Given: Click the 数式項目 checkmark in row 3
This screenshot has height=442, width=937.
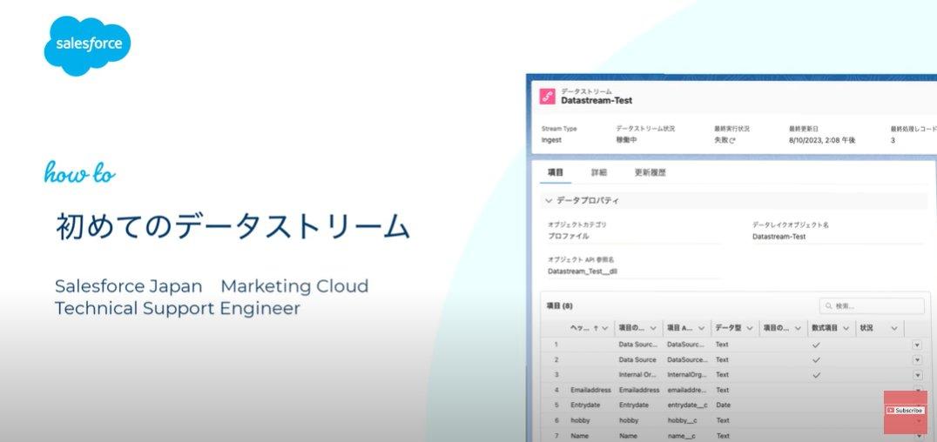Looking at the screenshot, I should pyautogui.click(x=816, y=375).
